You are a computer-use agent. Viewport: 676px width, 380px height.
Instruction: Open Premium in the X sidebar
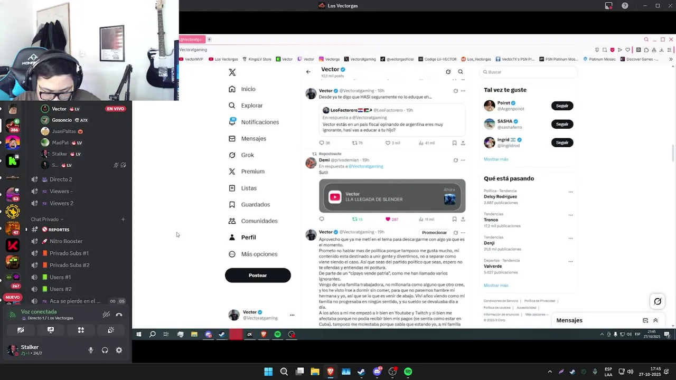tap(246, 172)
